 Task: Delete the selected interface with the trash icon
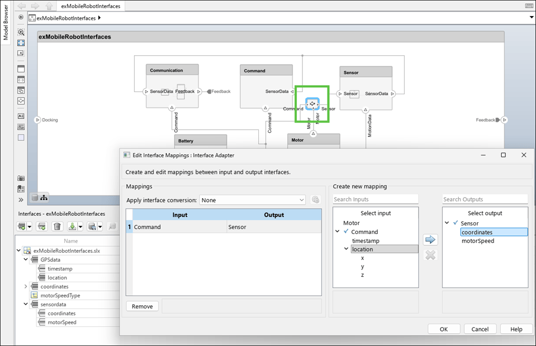pyautogui.click(x=57, y=227)
